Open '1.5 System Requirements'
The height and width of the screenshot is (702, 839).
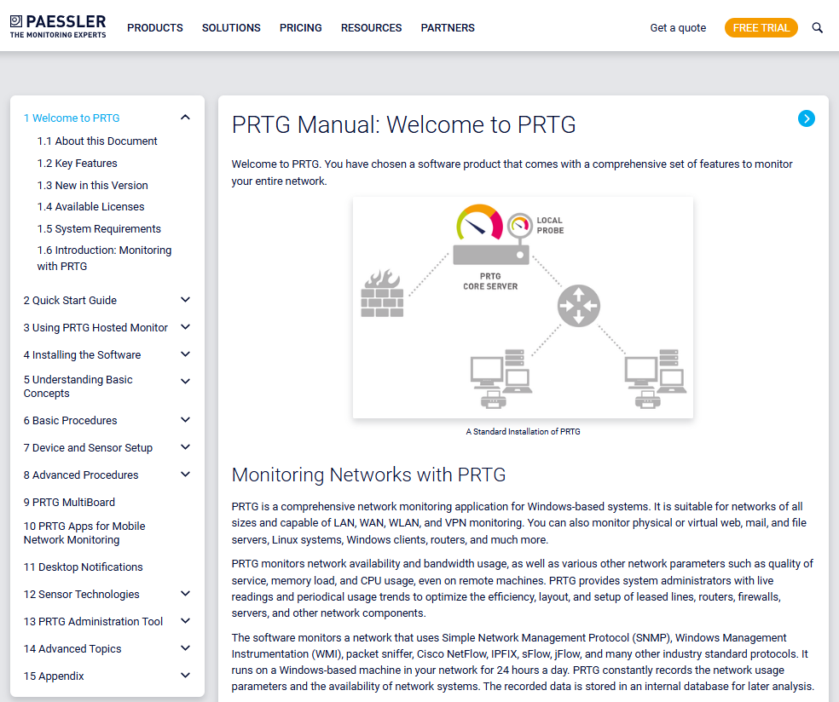point(99,228)
